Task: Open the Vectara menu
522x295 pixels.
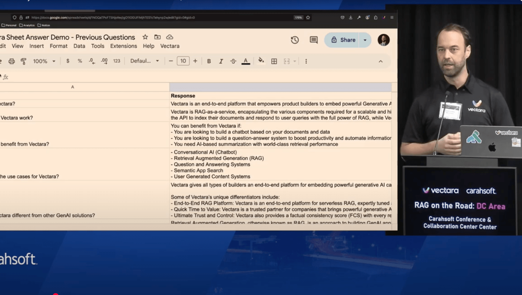Action: [170, 46]
